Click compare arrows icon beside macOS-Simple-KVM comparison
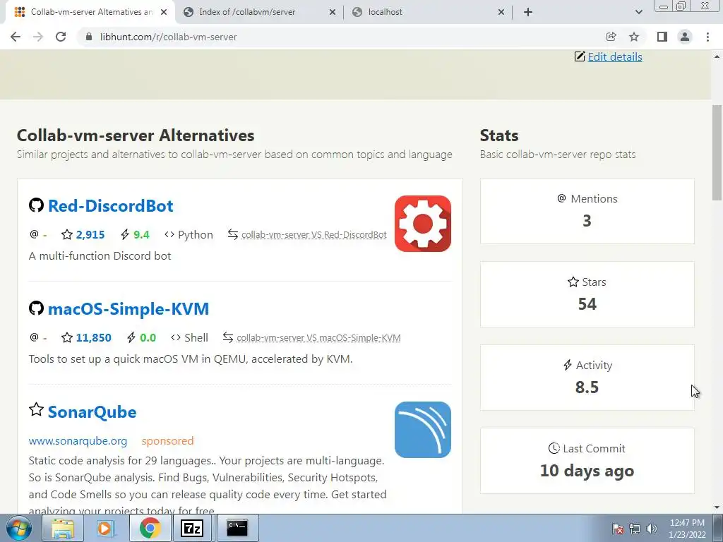723x542 pixels. click(x=228, y=337)
